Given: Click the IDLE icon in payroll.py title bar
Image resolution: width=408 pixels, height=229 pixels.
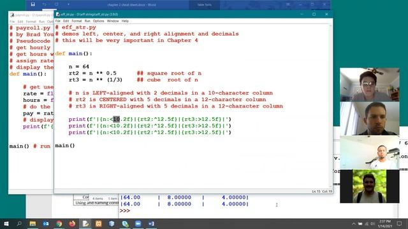Looking at the screenshot, I should (x=12, y=15).
